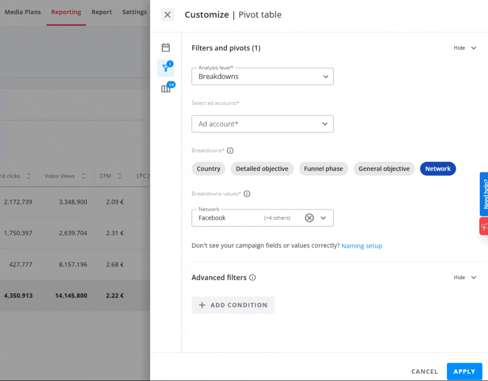Click the Cancel button
This screenshot has height=381, width=488.
(x=424, y=372)
